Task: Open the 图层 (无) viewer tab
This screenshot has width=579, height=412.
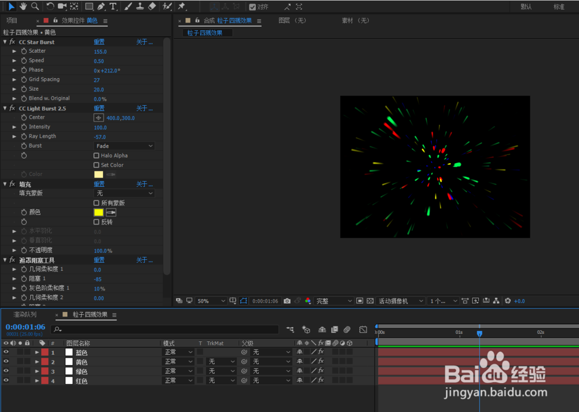Action: 292,20
